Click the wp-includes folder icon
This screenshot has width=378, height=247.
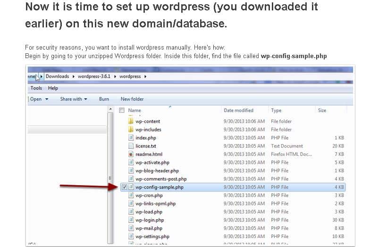point(131,129)
